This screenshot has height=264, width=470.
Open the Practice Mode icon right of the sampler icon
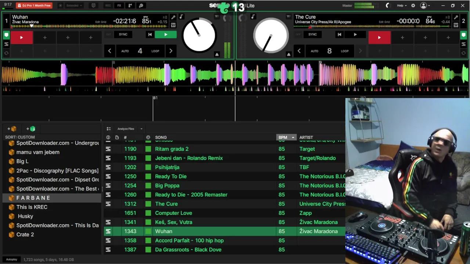tap(141, 5)
